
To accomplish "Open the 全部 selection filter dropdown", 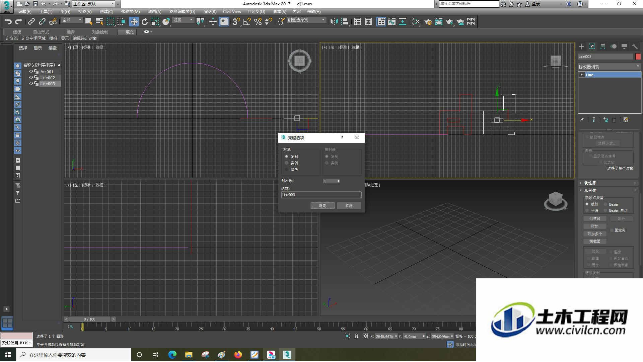I will tap(72, 20).
